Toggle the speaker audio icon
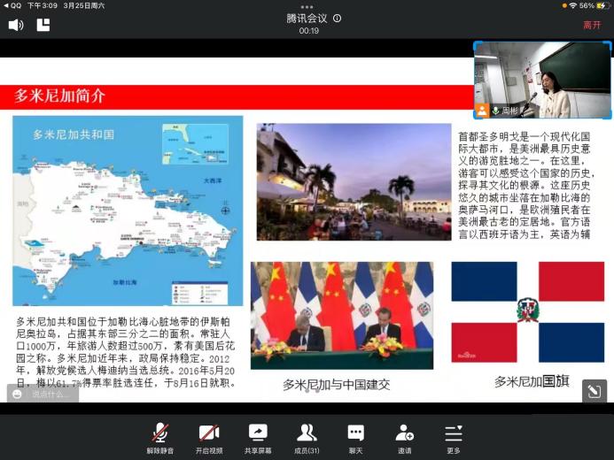This screenshot has height=460, width=614. point(16,25)
